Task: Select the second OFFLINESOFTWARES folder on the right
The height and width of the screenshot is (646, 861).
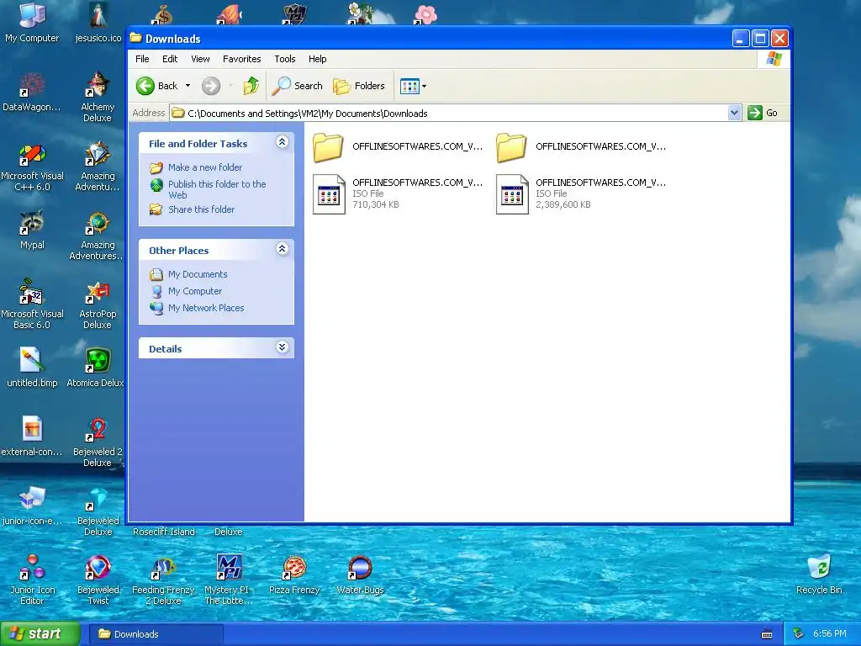Action: tap(581, 147)
